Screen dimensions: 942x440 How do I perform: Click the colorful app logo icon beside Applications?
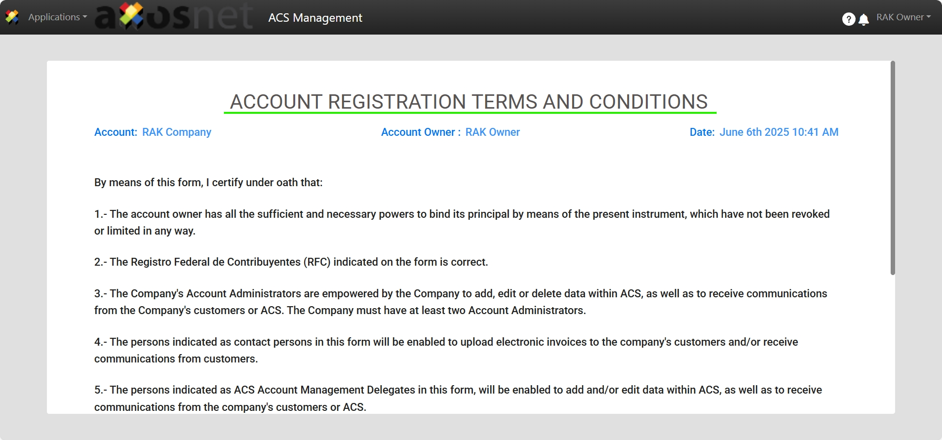tap(12, 17)
